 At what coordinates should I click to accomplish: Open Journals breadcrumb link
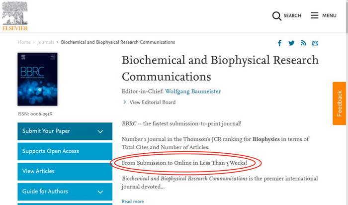[x=46, y=42]
